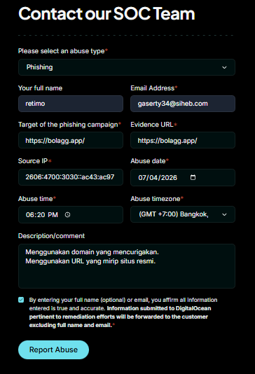Image resolution: width=255 pixels, height=374 pixels.
Task: Click inside the Description/comment text area
Action: (127, 266)
